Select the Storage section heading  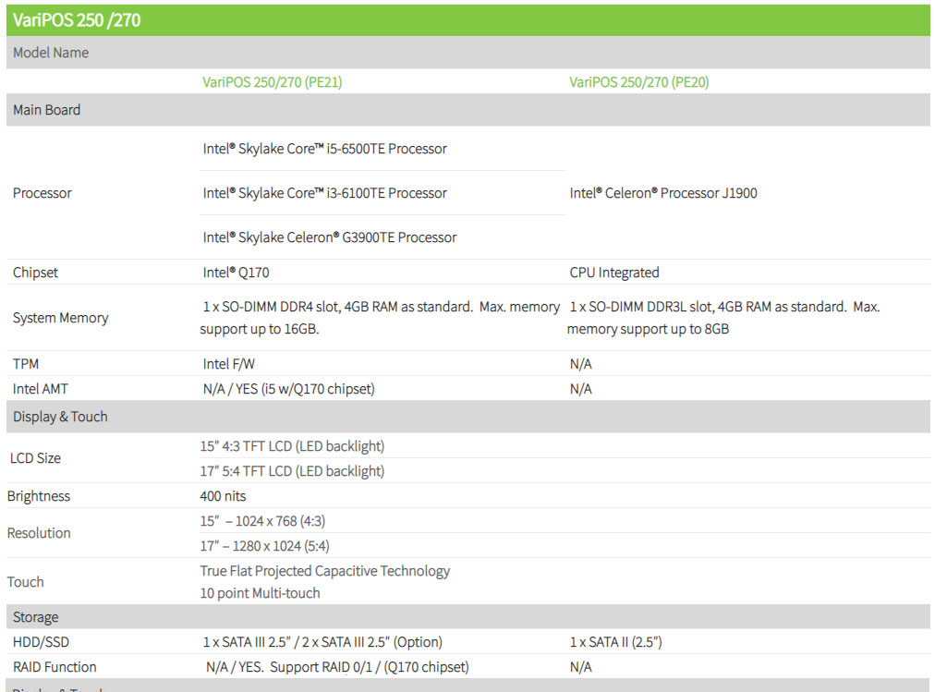tap(36, 617)
